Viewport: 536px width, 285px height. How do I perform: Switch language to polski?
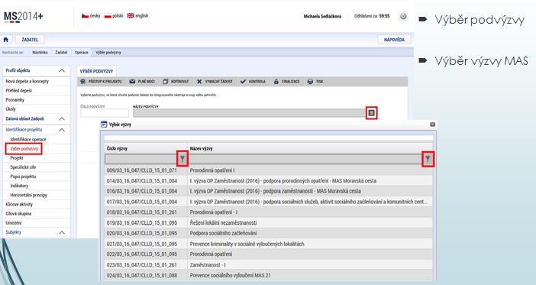pyautogui.click(x=114, y=16)
